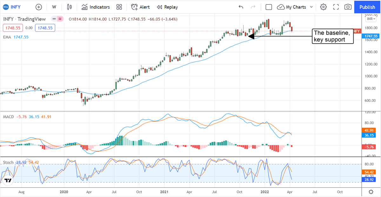
Task: Open the Indicators menu
Action: point(96,7)
